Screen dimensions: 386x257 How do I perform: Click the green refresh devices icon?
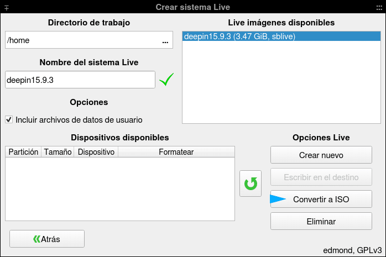coord(251,183)
